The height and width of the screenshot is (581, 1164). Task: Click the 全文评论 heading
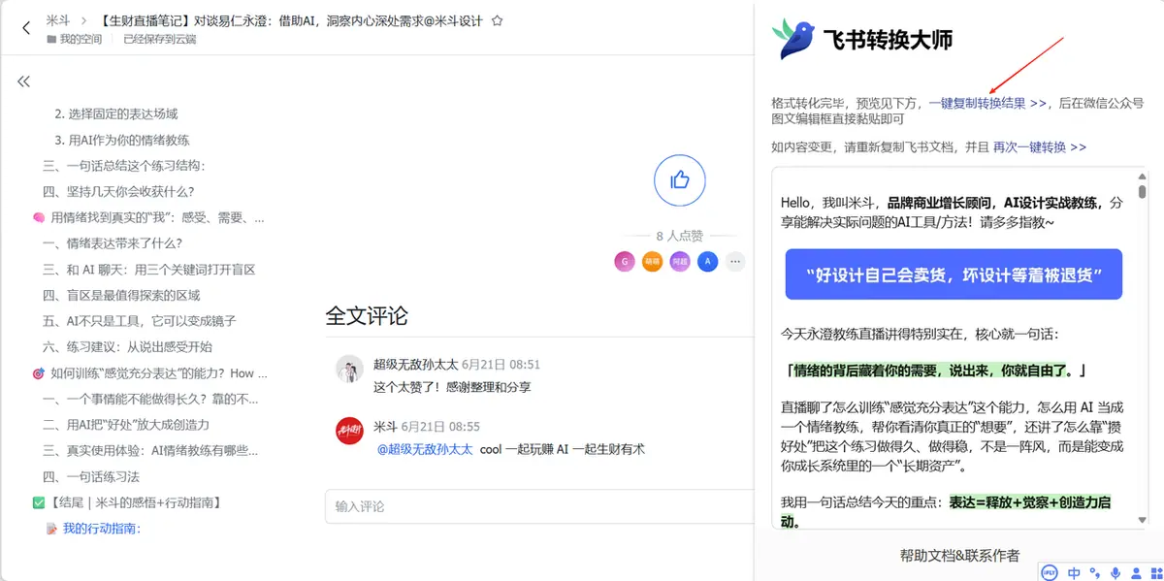click(366, 315)
